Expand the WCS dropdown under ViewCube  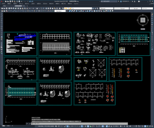coord(143,29)
